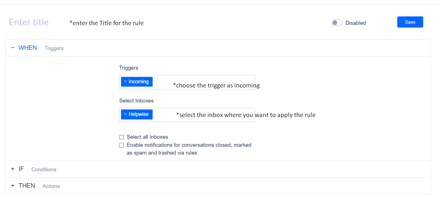Click the WHEN section heading

[x=28, y=48]
